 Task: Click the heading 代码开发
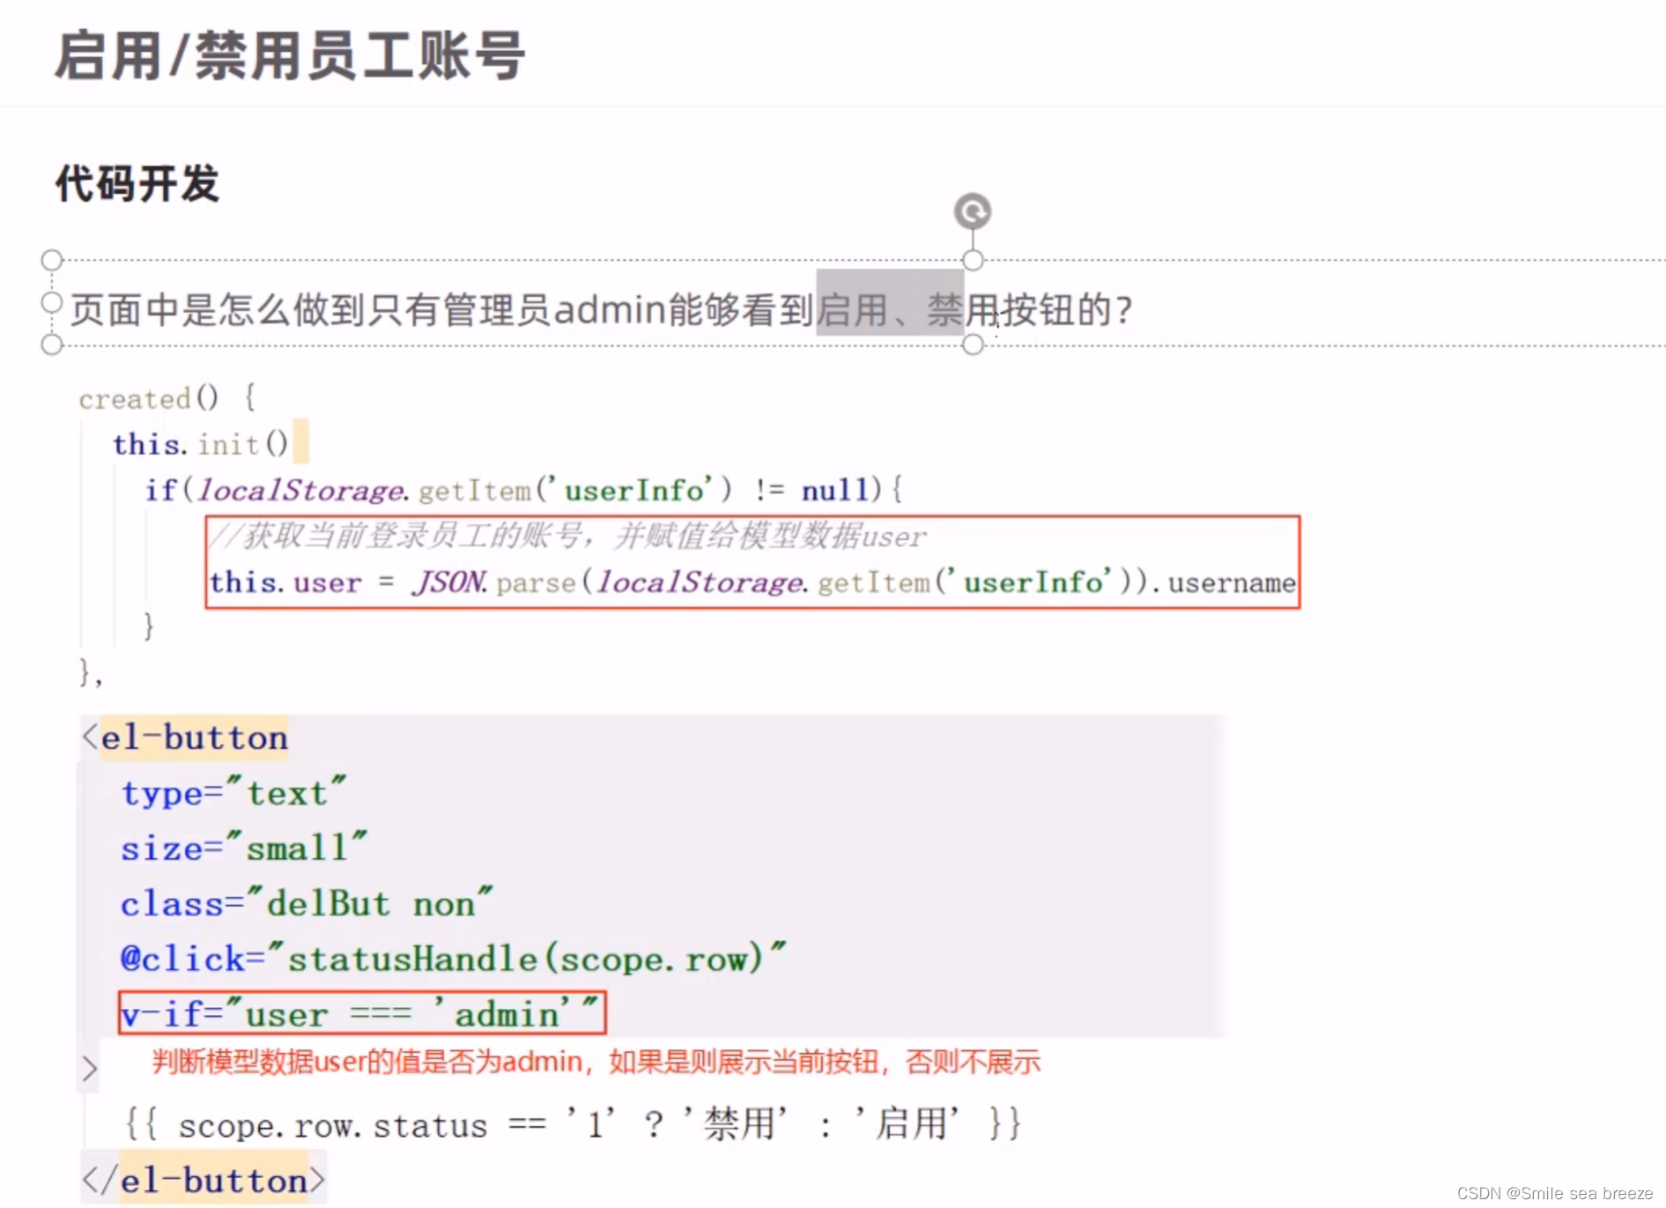137,184
